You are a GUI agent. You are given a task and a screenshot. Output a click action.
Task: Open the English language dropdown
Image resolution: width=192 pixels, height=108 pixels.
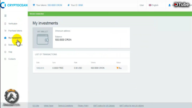coord(154,5)
